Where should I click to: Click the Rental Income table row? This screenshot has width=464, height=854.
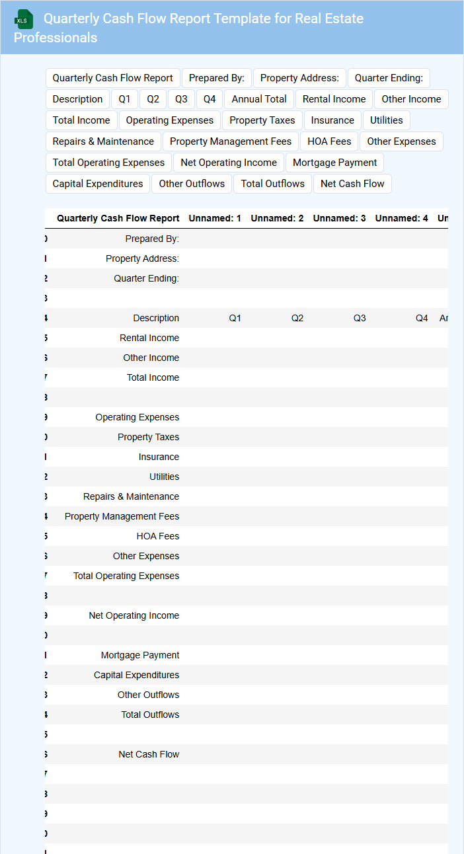[247, 338]
